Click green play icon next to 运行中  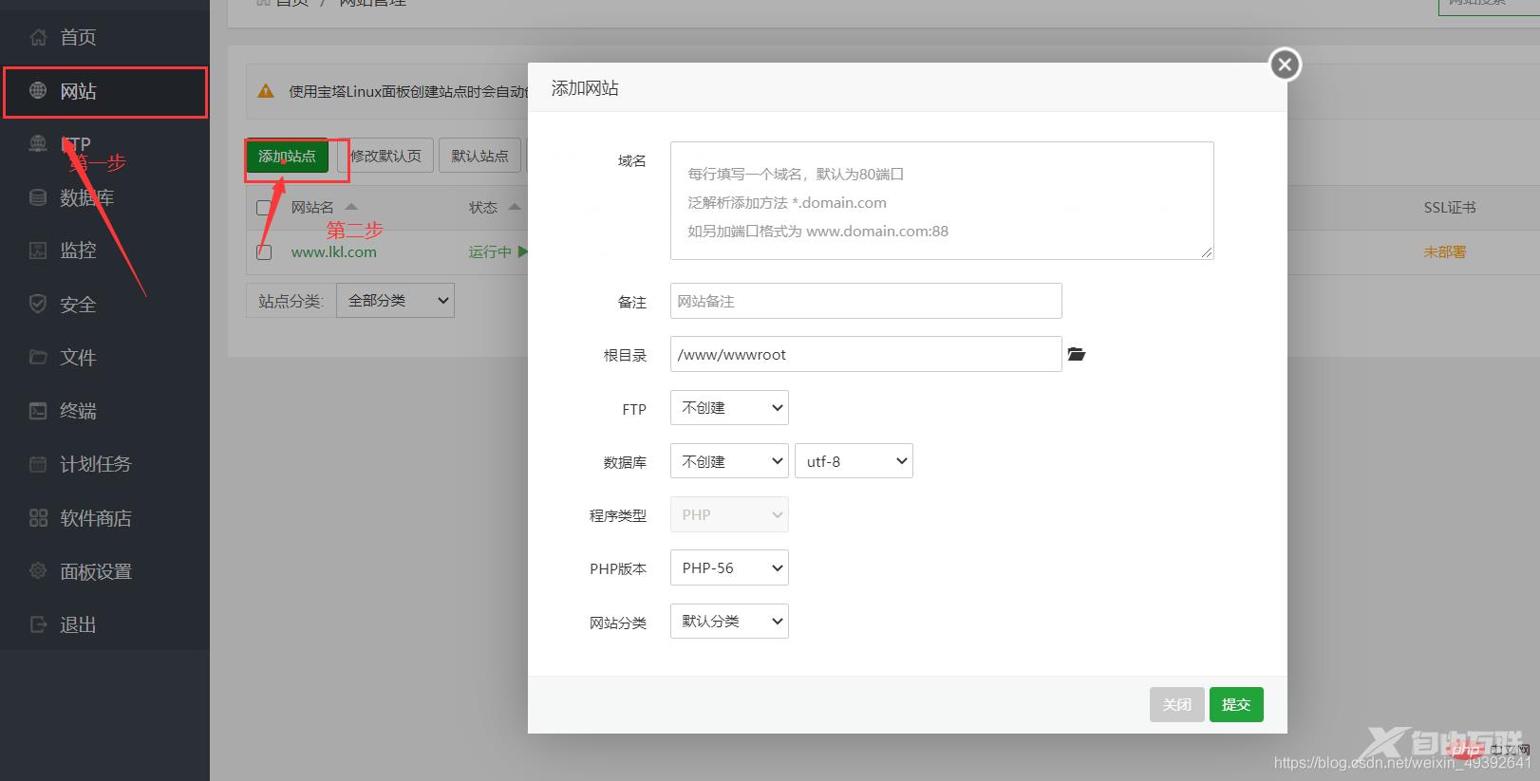pyautogui.click(x=522, y=251)
